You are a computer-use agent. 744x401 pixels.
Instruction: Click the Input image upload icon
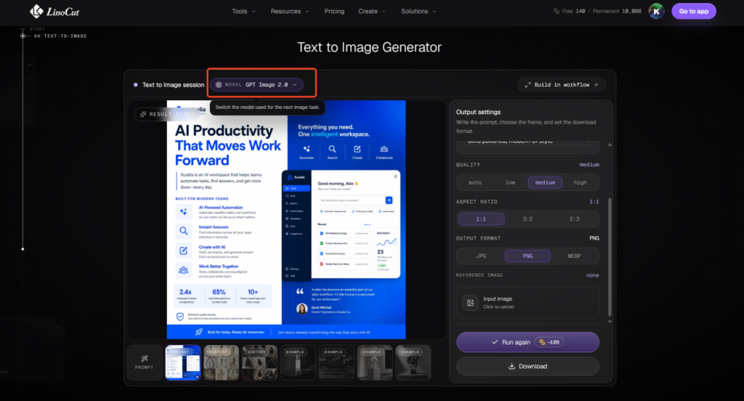pos(470,303)
